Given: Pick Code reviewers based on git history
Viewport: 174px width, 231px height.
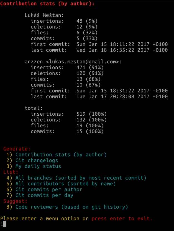Looking at the screenshot, I should (x=67, y=207).
